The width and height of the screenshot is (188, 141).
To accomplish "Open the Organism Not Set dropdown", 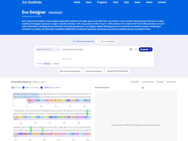I will 48,49.
